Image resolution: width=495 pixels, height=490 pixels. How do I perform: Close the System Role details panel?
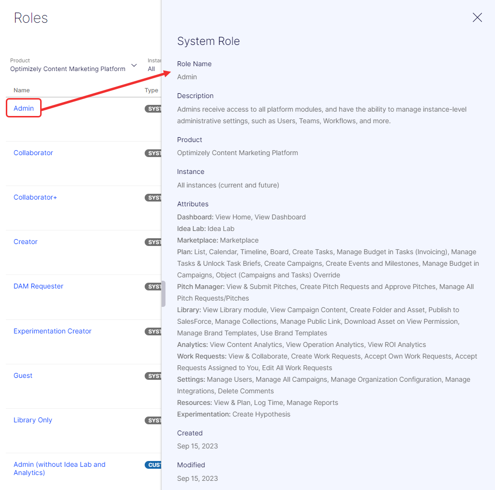tap(477, 18)
